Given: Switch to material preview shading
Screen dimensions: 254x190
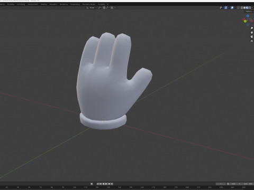Looking at the screenshot, I should tap(247, 8).
